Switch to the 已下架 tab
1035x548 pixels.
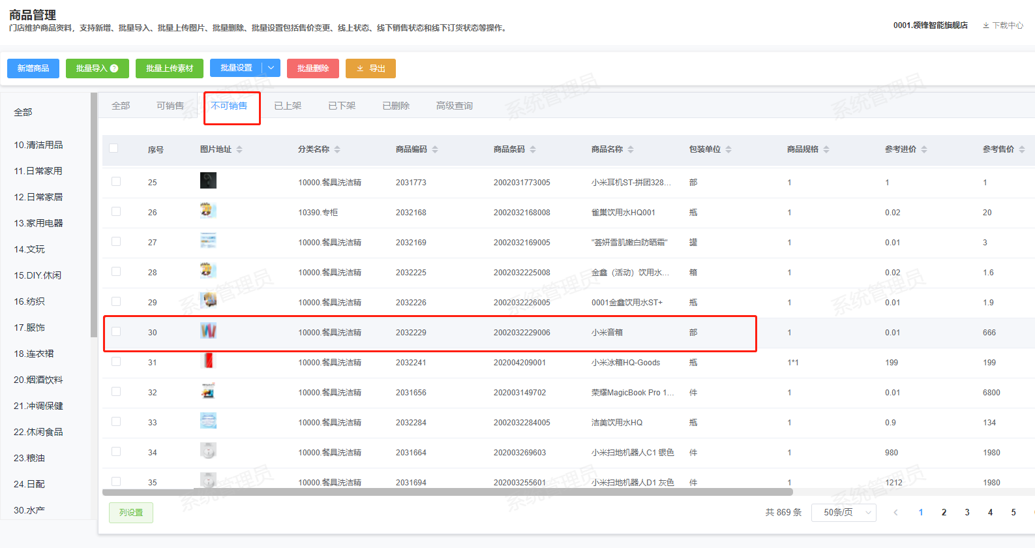point(342,106)
